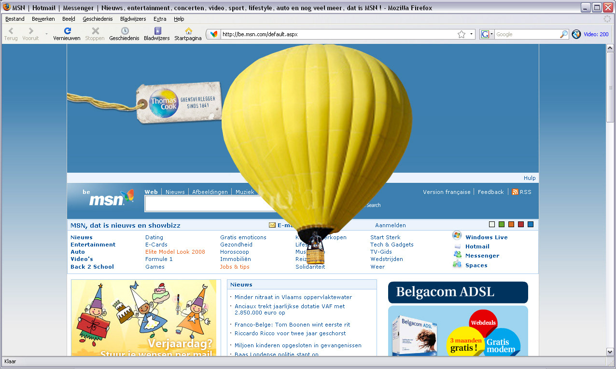The width and height of the screenshot is (616, 369).
Task: Click the Feedback link
Action: tap(490, 192)
